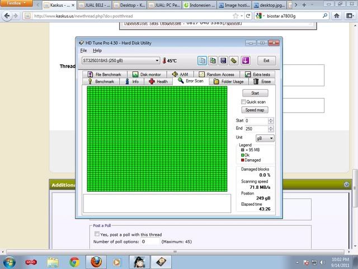Screen dimensions: 358x269
Task: Click the Start scan button
Action: click(x=255, y=93)
